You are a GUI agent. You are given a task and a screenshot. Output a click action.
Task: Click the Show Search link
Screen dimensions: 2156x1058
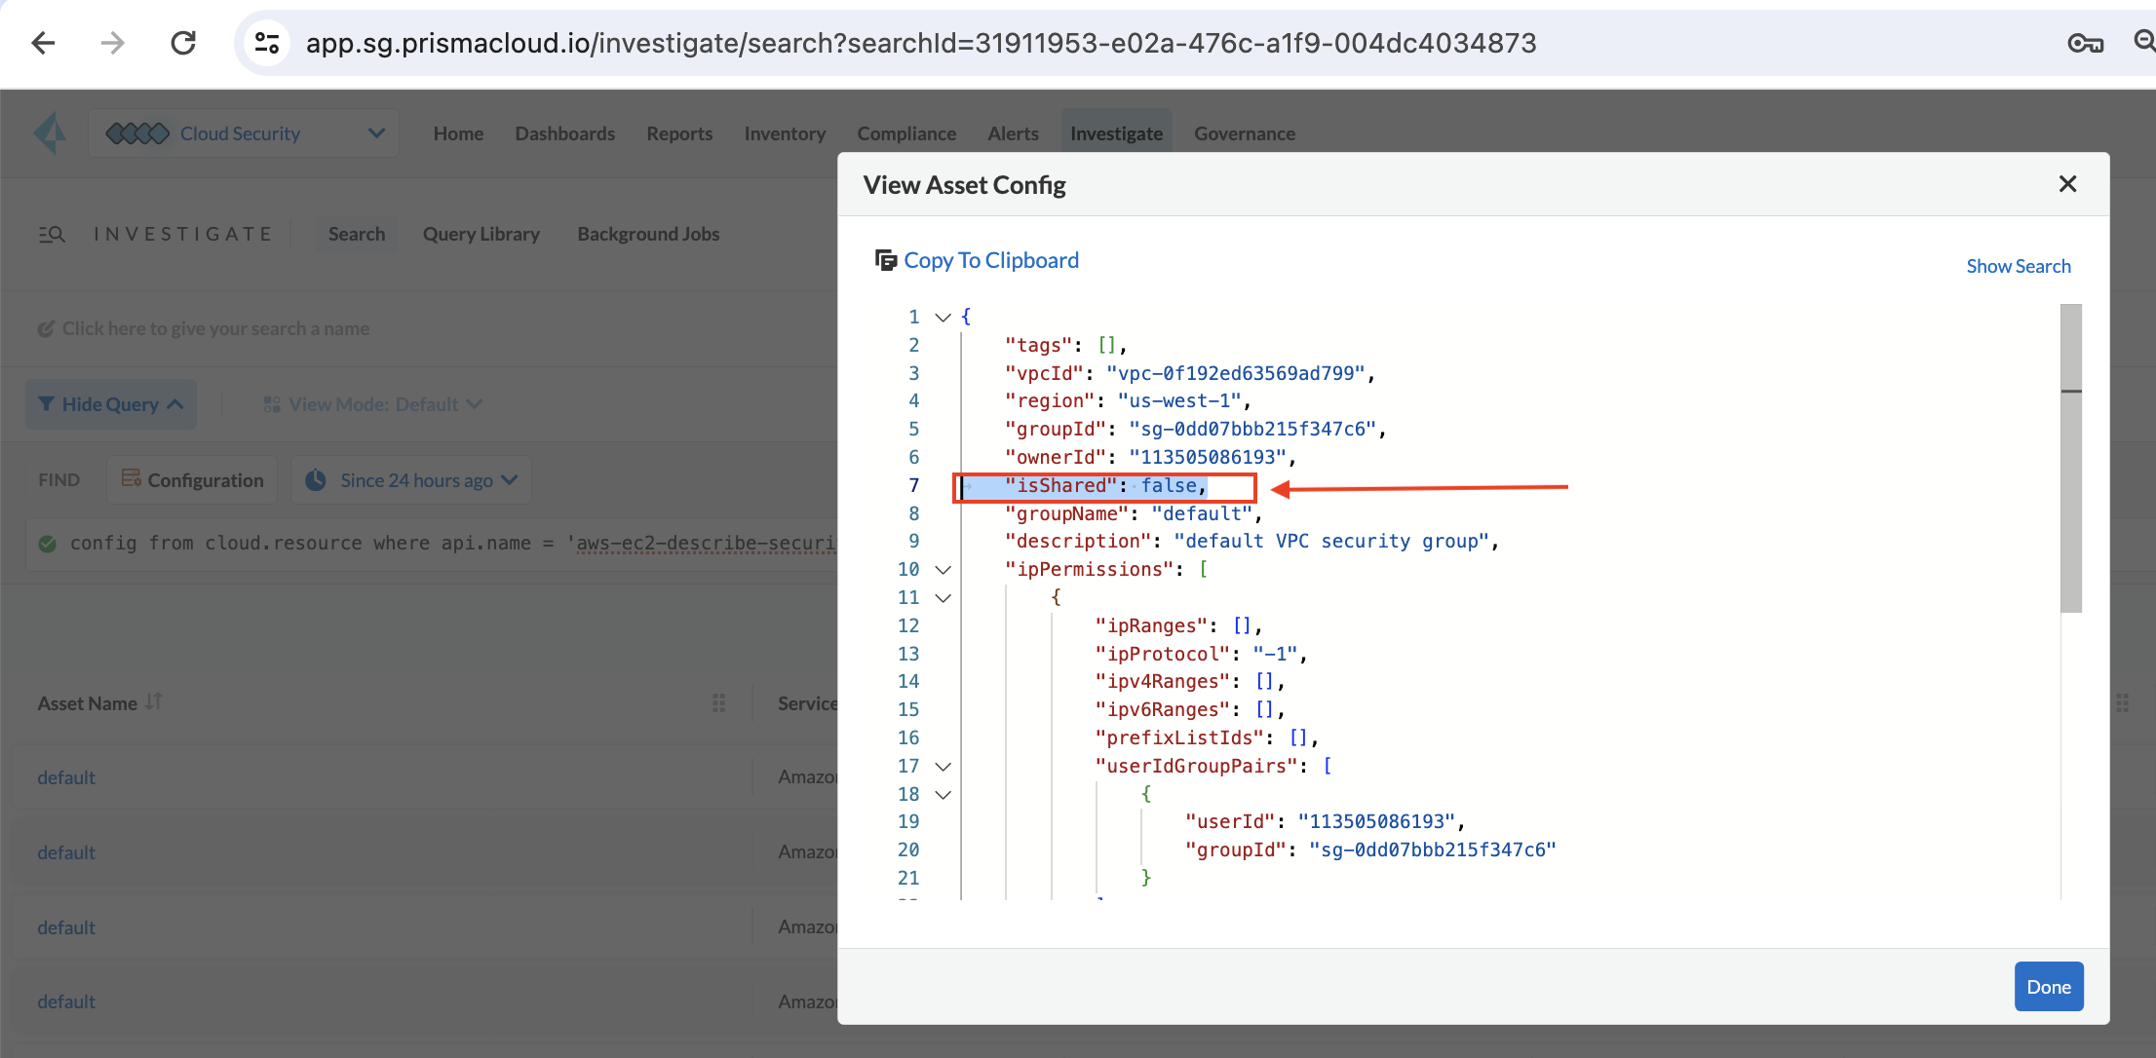[x=2018, y=266]
